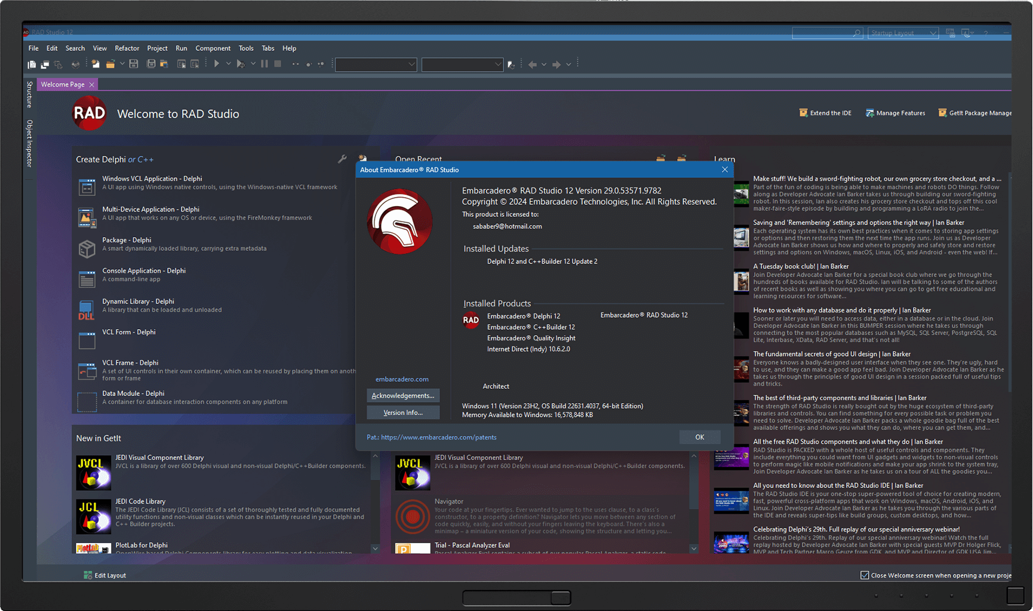
Task: Open the Startup Layout dropdown
Action: point(903,33)
